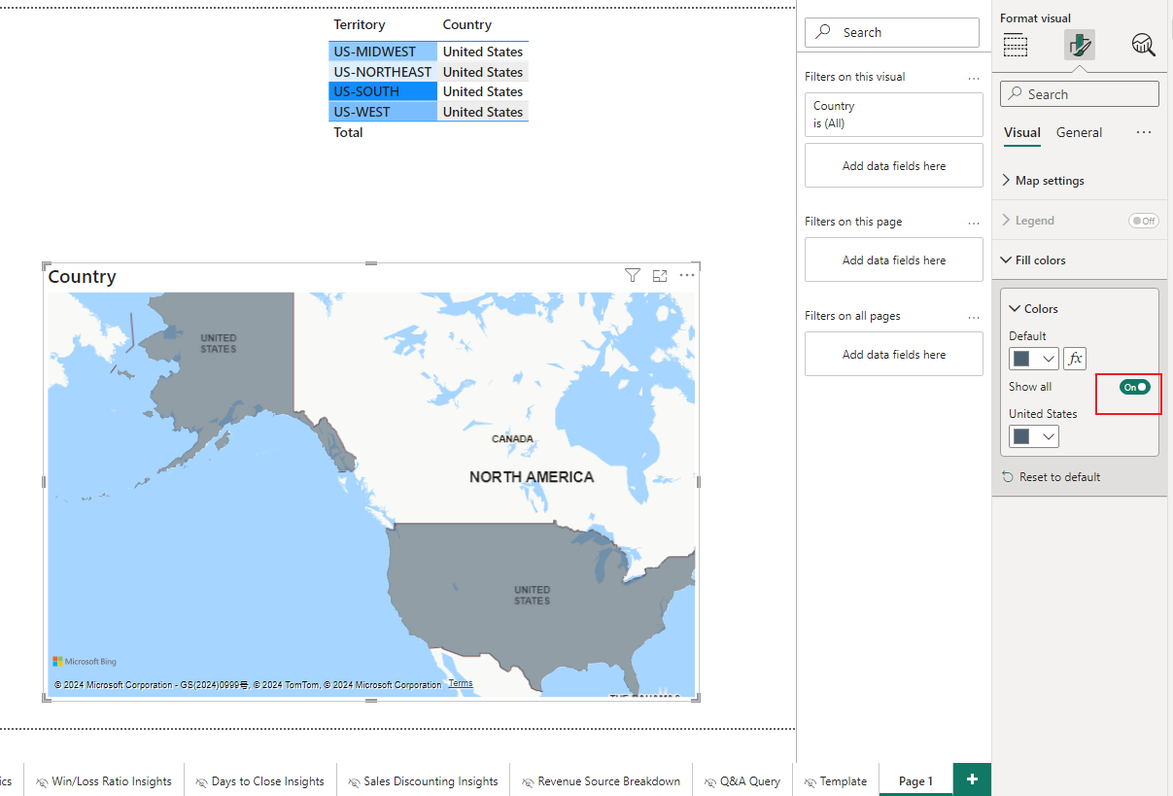Image resolution: width=1173 pixels, height=796 pixels.
Task: Click the Format pane Search box
Action: point(1079,94)
